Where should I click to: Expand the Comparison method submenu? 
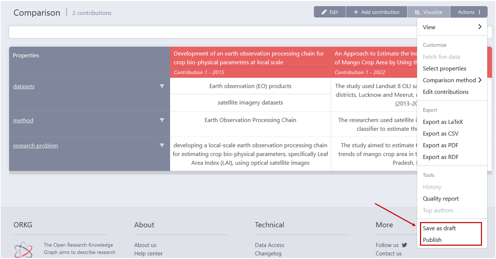452,80
